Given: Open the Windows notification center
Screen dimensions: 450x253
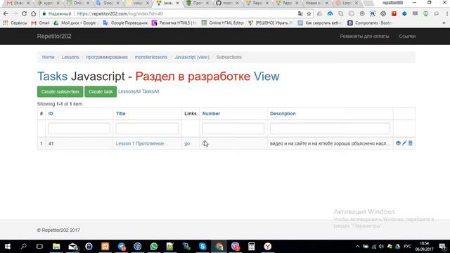Looking at the screenshot, I should tap(443, 247).
